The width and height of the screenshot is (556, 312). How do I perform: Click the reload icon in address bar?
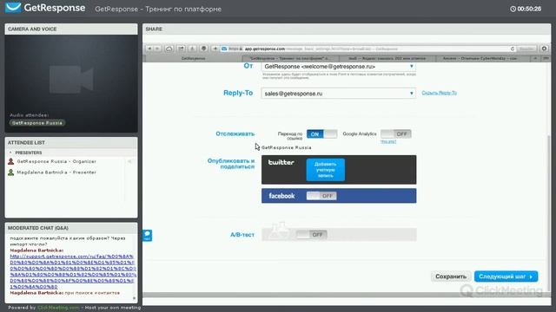click(x=512, y=49)
